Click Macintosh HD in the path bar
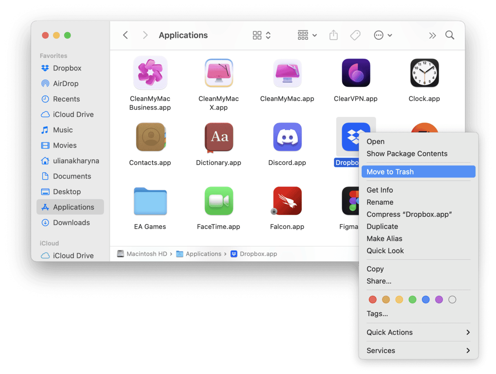496x374 pixels. pos(147,254)
